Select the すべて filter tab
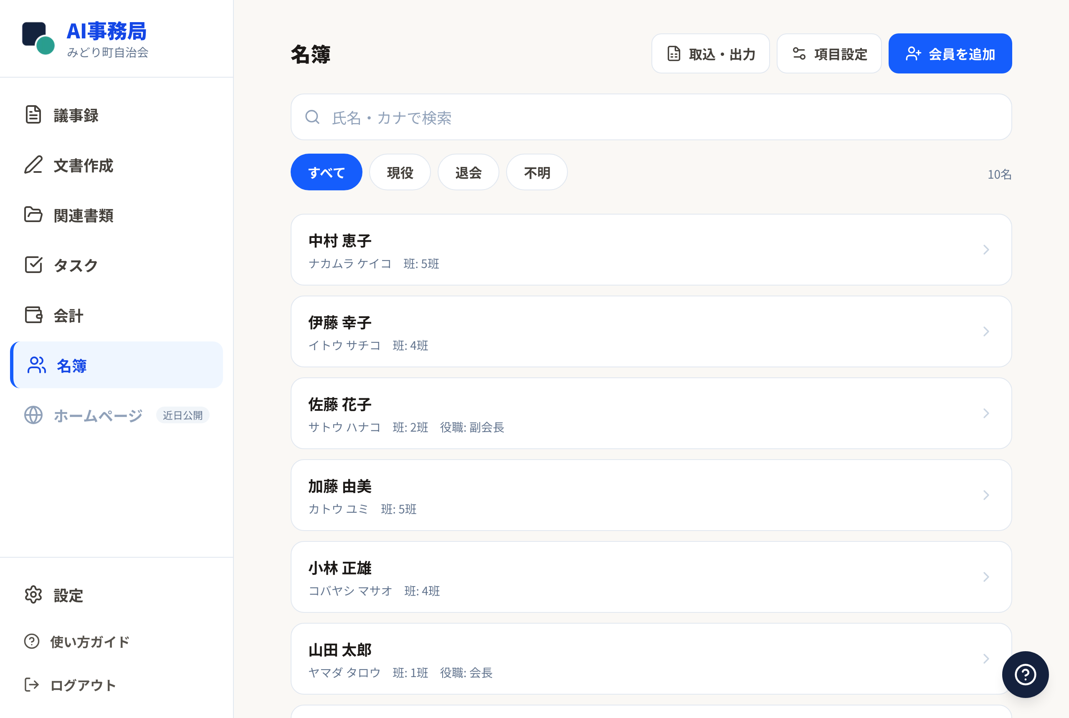1069x718 pixels. click(326, 172)
